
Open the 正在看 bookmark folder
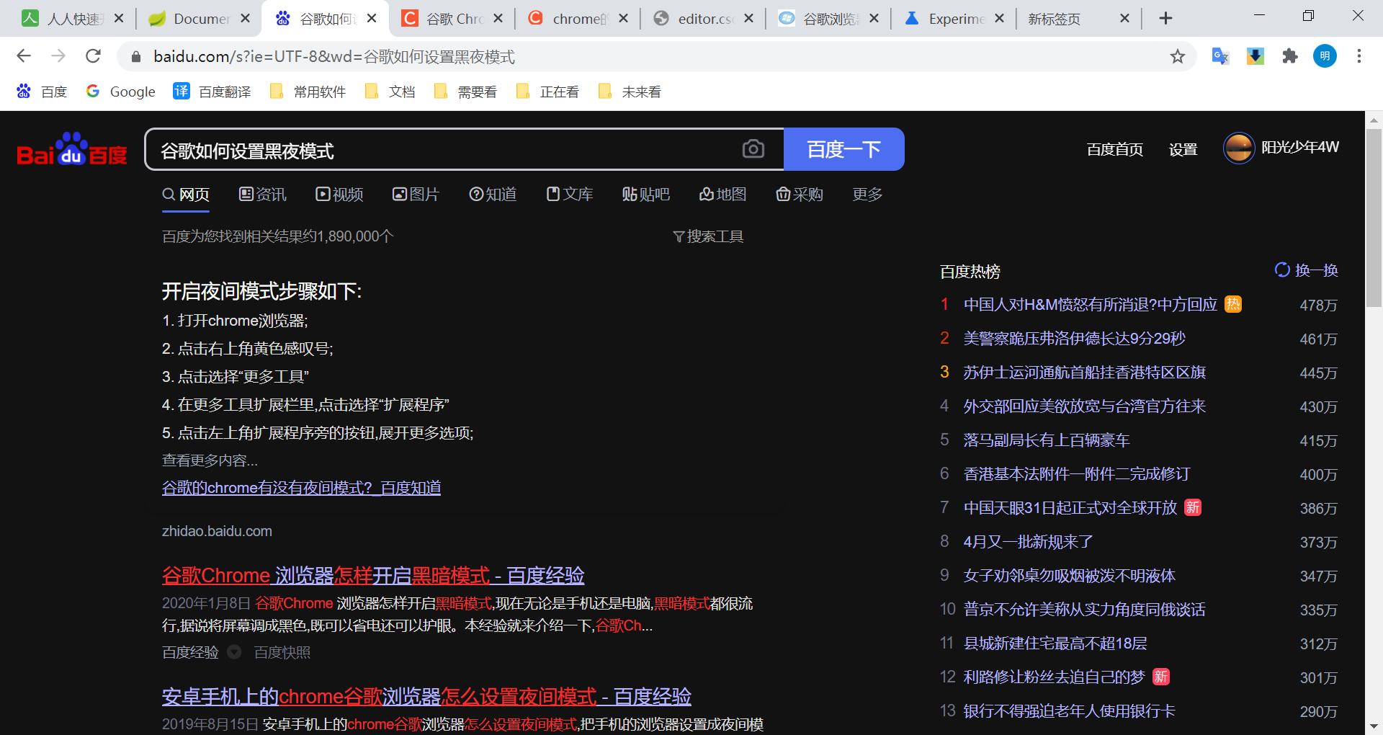[x=547, y=92]
